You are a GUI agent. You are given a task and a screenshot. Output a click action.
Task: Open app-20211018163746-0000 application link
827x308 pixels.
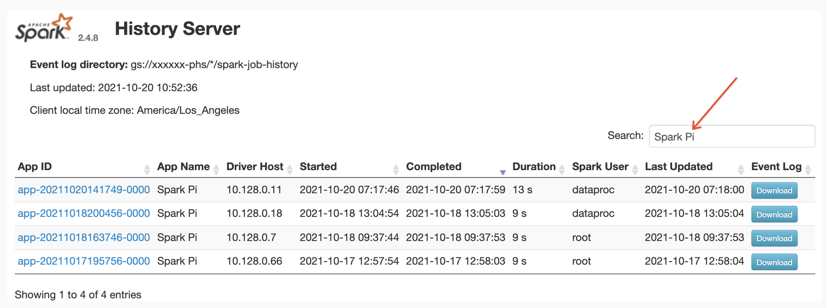84,238
